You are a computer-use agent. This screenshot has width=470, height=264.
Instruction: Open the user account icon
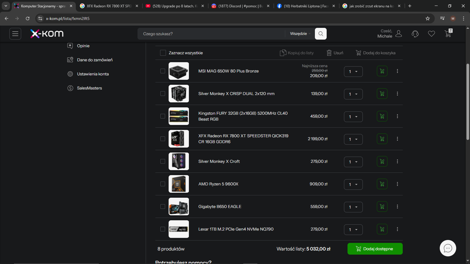click(399, 34)
